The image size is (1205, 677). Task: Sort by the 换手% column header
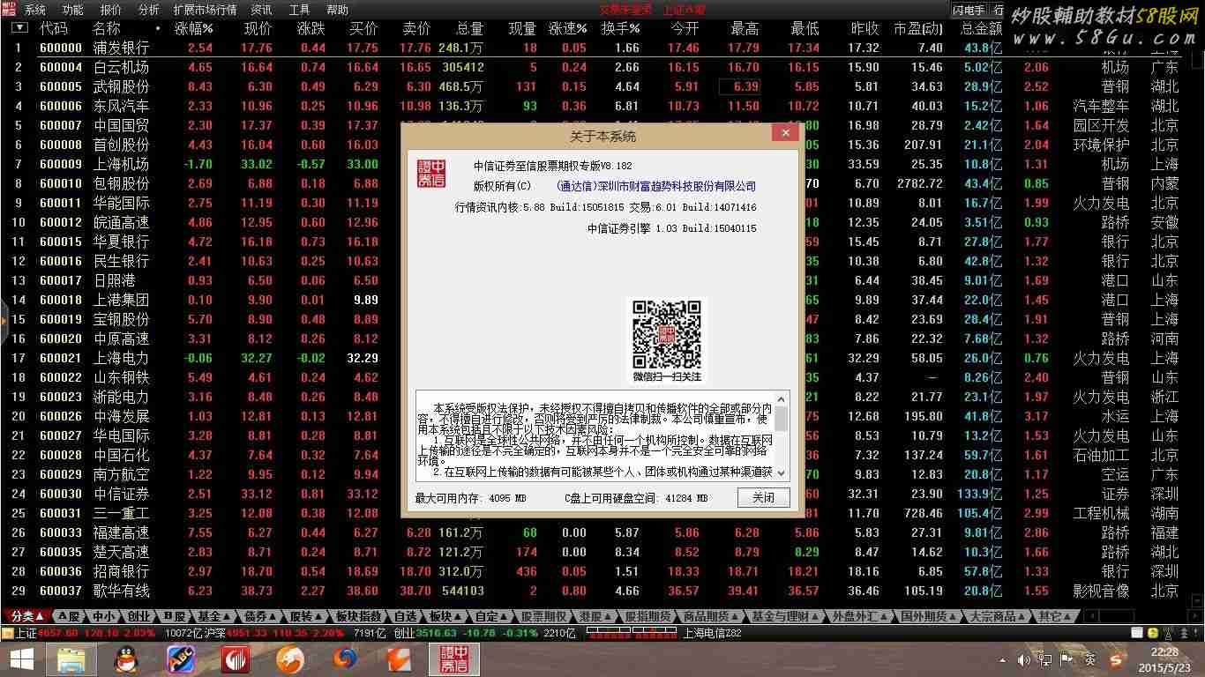pos(621,28)
